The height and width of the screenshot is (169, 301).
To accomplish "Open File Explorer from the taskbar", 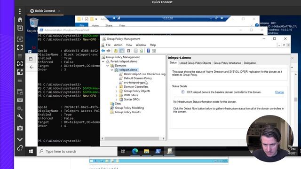I will [146, 151].
